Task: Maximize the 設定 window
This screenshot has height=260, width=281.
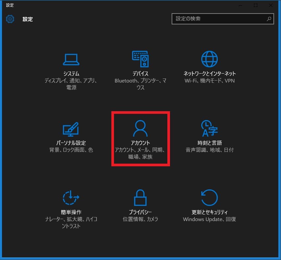Action: (x=256, y=5)
